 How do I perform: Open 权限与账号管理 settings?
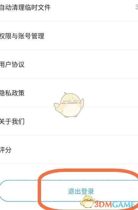tap(69, 35)
